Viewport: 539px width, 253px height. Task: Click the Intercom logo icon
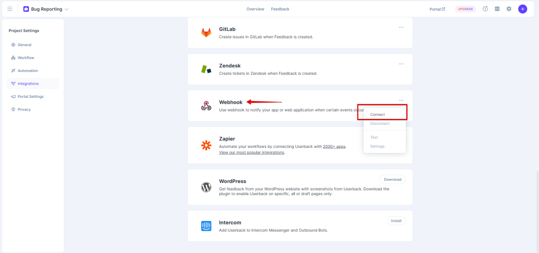click(206, 226)
